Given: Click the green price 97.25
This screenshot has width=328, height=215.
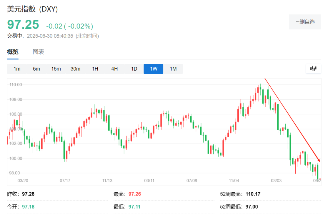Looking at the screenshot, I should [x=22, y=25].
